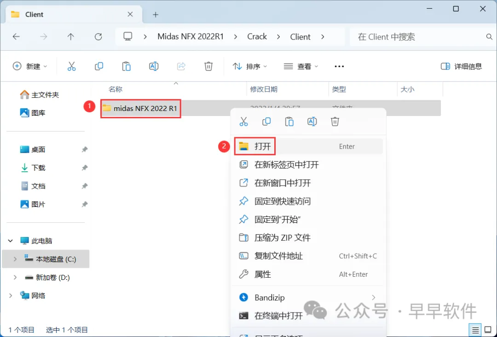
Task: Go back with the left arrow
Action: [16, 37]
